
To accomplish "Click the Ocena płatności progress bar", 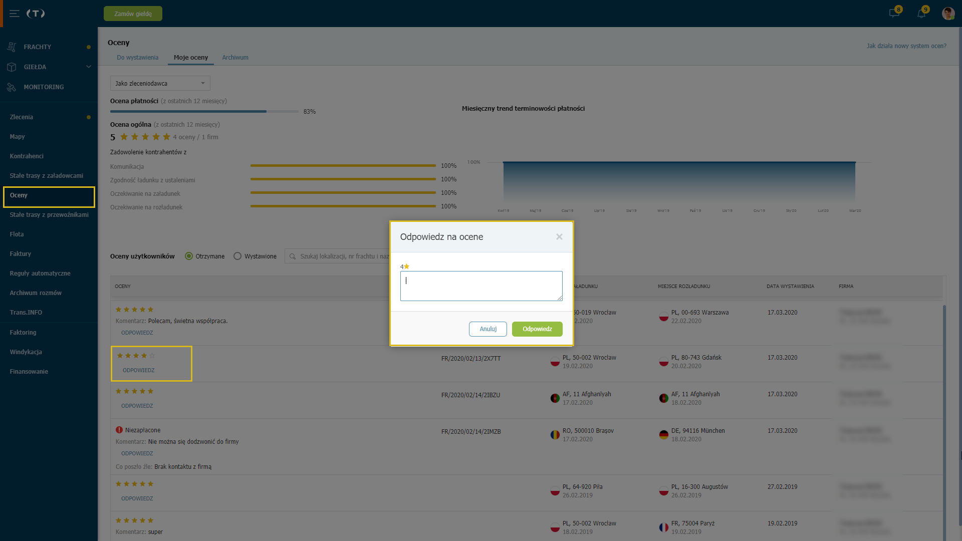I will 204,111.
